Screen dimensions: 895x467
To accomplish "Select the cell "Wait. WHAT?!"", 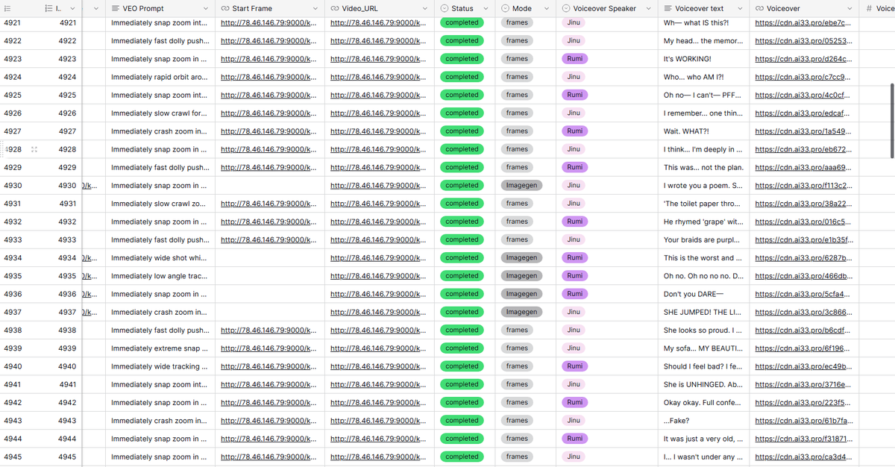I will click(x=704, y=131).
